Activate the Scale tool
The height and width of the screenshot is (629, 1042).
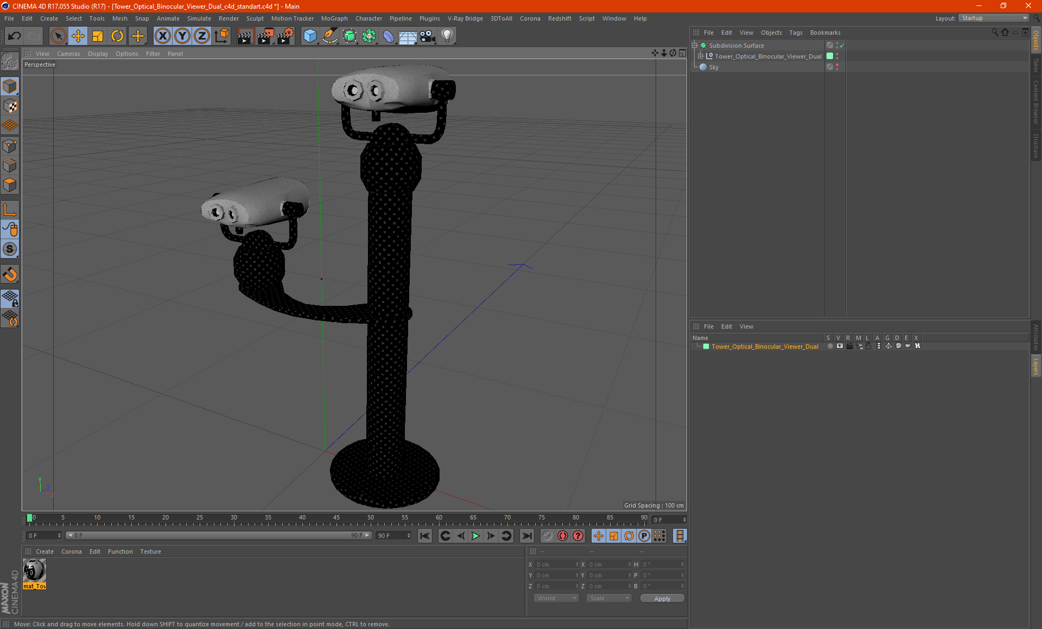click(x=98, y=36)
